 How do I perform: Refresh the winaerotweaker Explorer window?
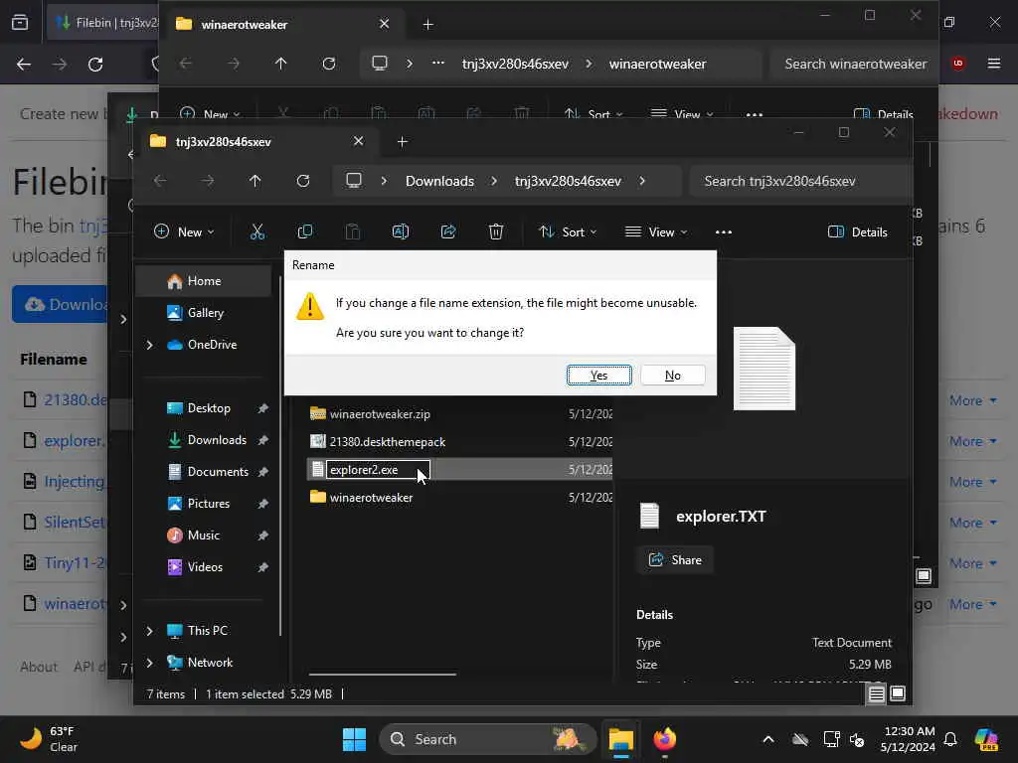pyautogui.click(x=328, y=64)
